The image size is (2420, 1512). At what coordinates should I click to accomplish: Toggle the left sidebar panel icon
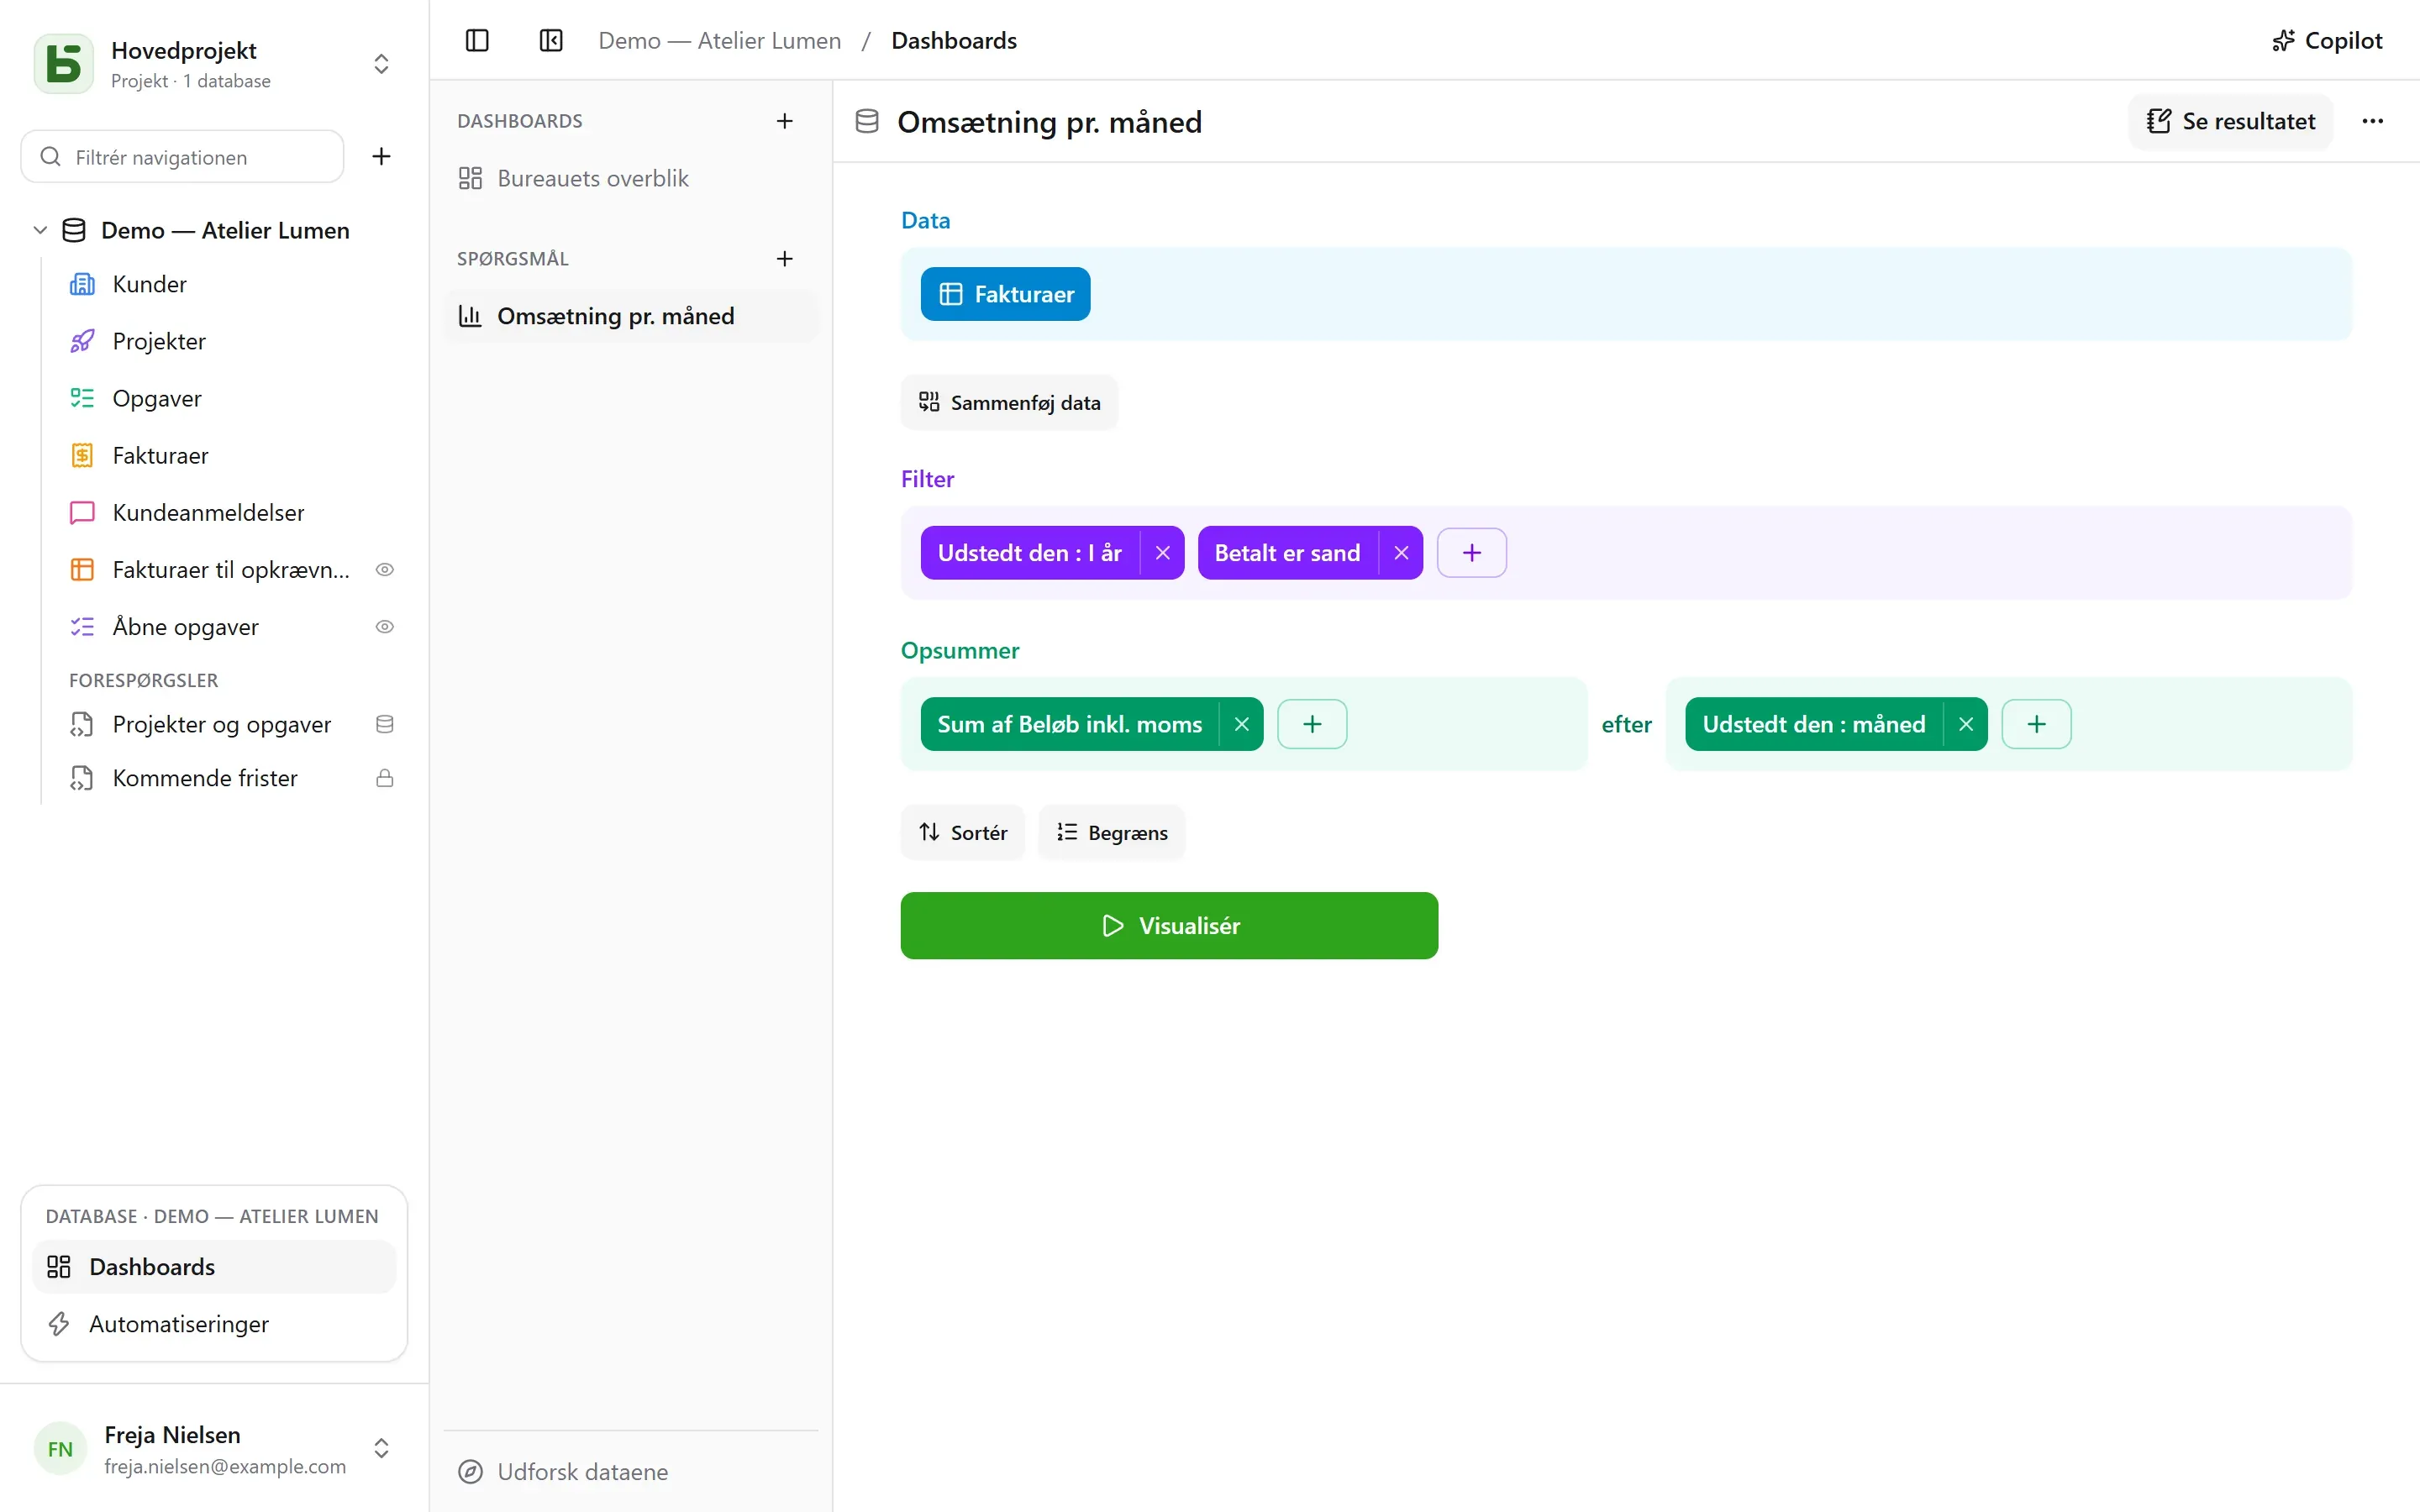(477, 40)
